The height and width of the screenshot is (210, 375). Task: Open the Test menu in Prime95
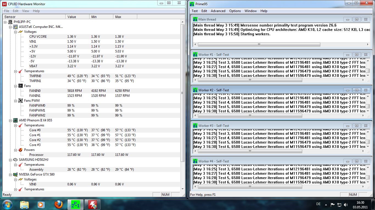pos(195,11)
